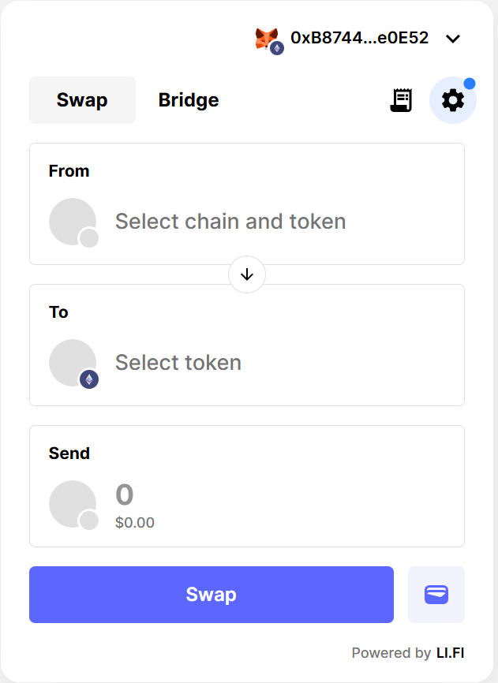
Task: Open the settings gear with notification dot
Action: (x=451, y=100)
